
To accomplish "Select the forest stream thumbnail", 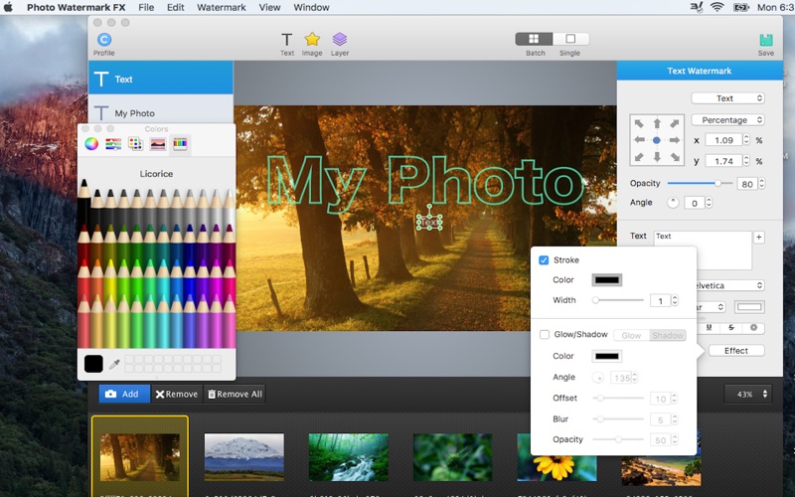I will coord(349,457).
